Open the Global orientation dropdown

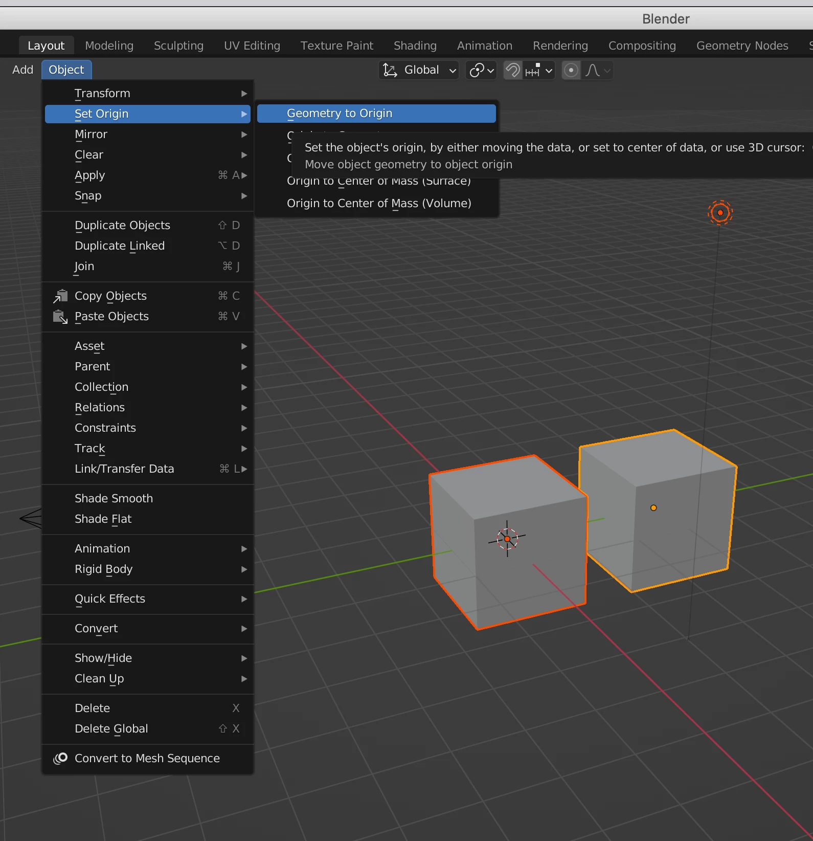click(419, 70)
